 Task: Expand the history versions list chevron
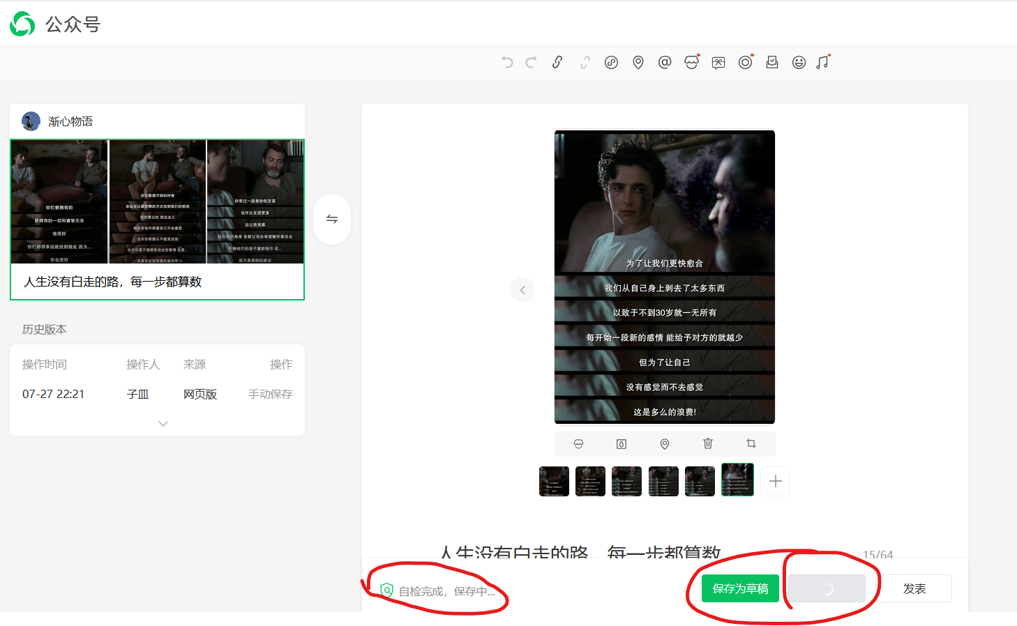[163, 424]
